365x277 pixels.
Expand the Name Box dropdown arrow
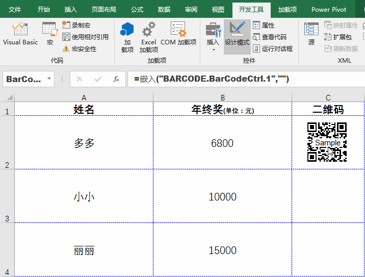pos(49,79)
